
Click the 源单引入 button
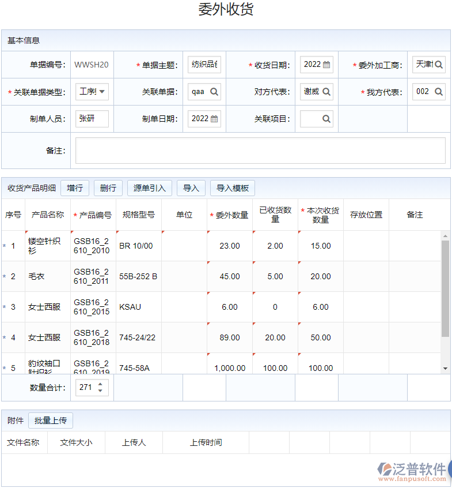click(150, 188)
